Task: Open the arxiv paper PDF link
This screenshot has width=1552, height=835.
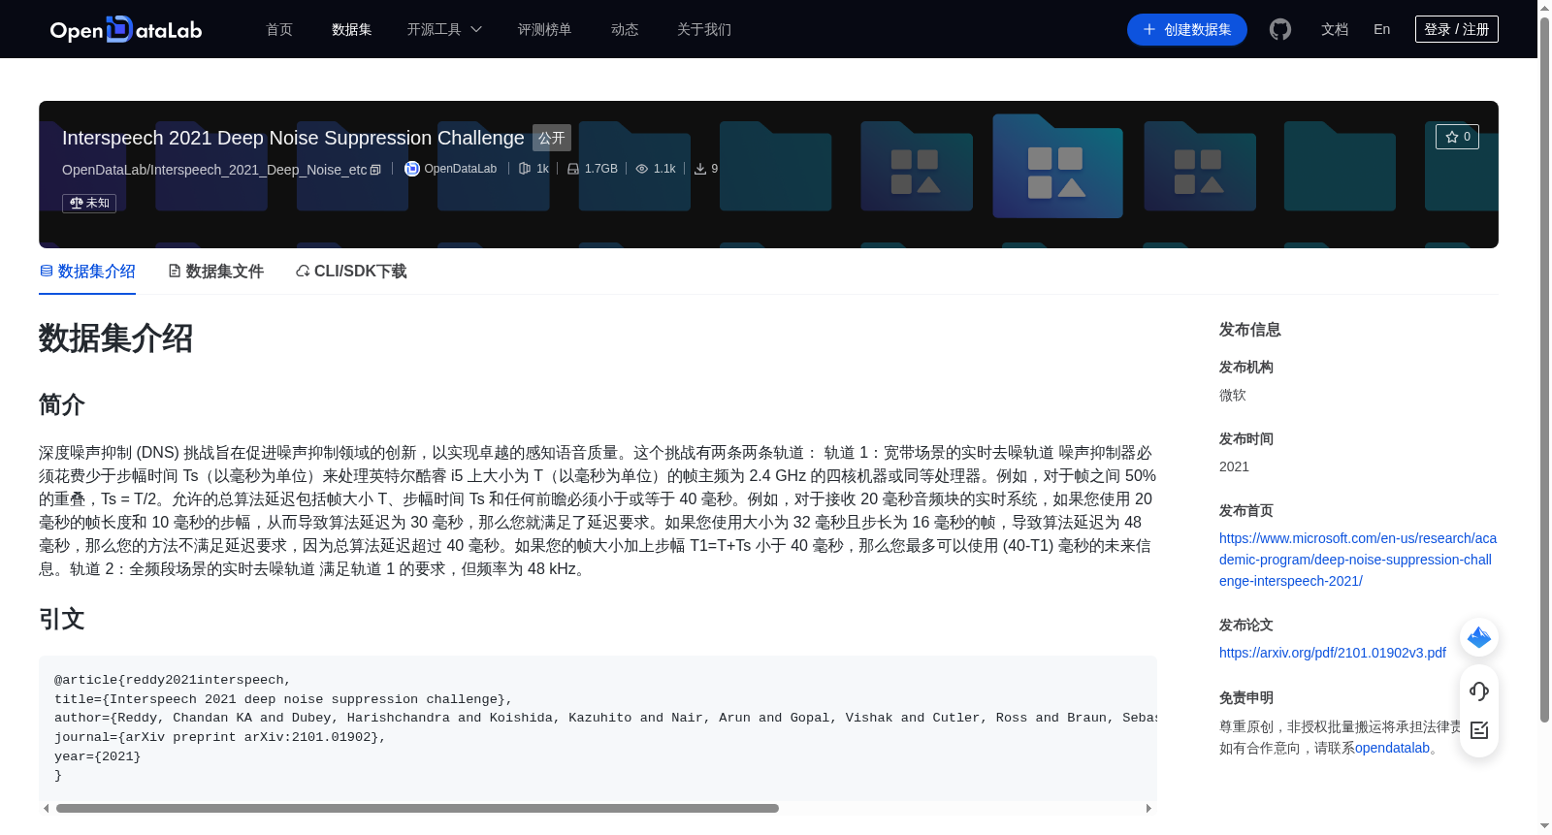Action: (x=1333, y=653)
